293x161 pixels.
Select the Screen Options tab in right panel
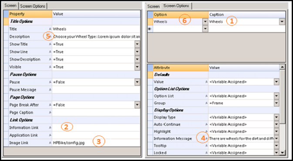[176, 6]
